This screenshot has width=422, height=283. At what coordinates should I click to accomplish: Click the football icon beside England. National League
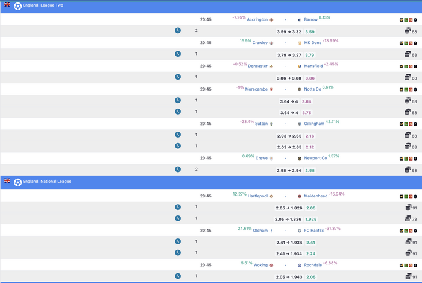(x=17, y=182)
